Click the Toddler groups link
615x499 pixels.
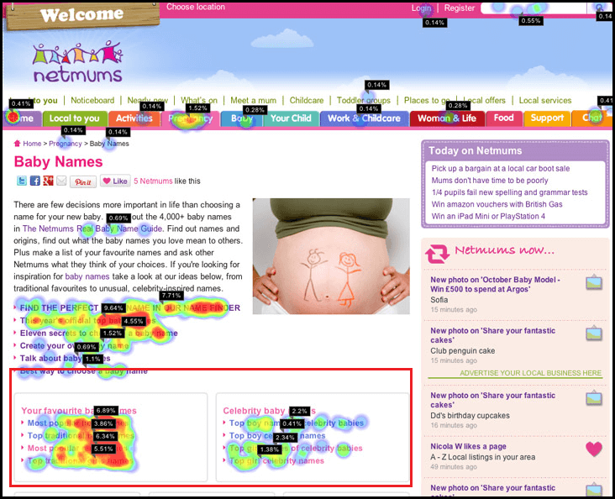(x=364, y=101)
